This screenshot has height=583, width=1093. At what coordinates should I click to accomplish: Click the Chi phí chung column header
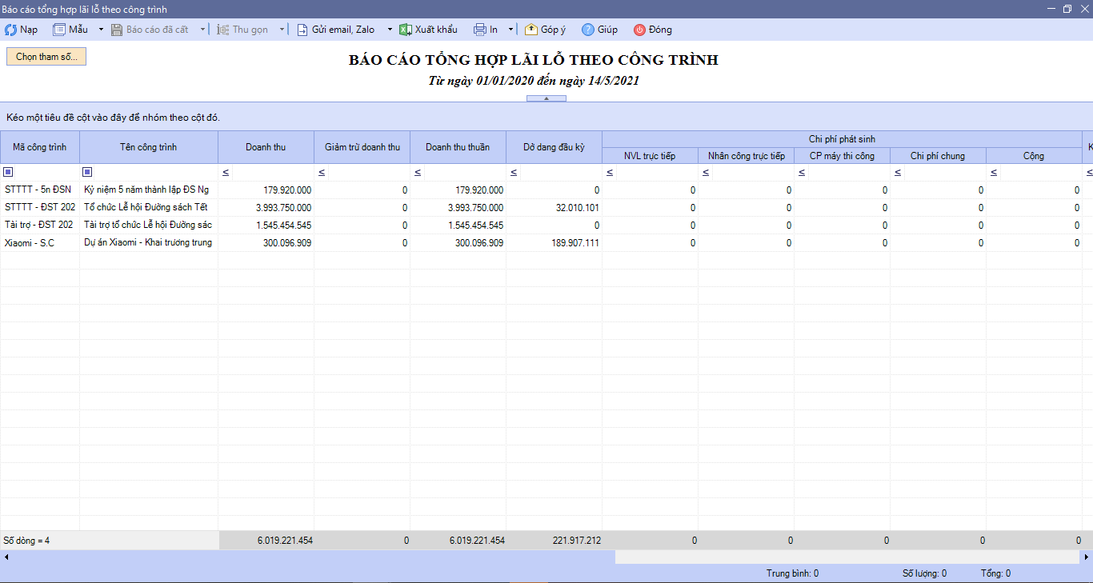[x=938, y=156]
